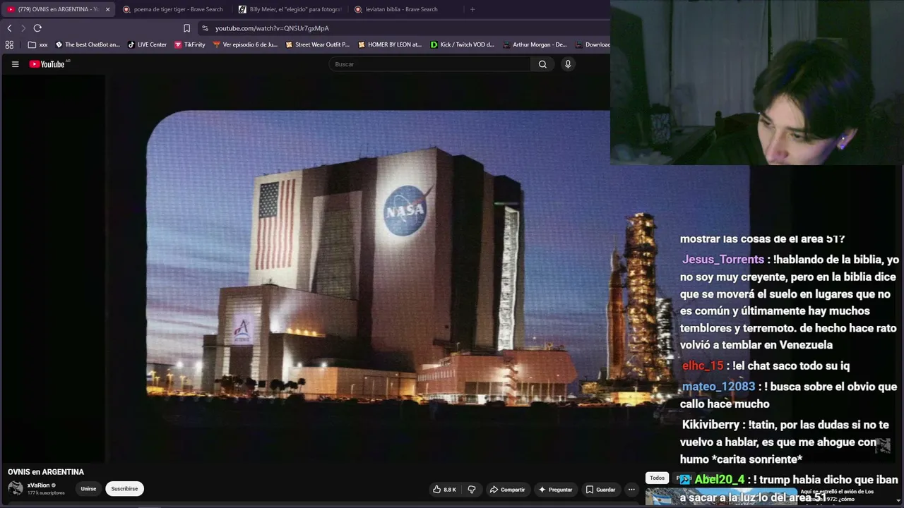
Task: Click chat username 'mateo_12083'
Action: 718,387
